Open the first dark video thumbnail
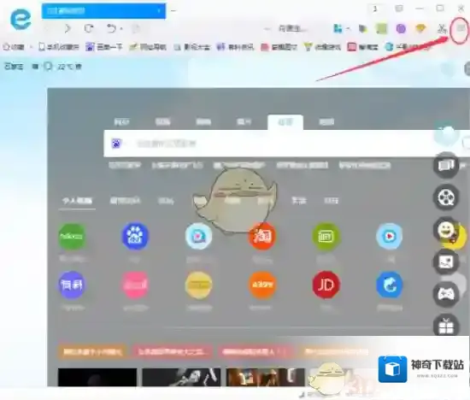The image size is (470, 400). [97, 377]
